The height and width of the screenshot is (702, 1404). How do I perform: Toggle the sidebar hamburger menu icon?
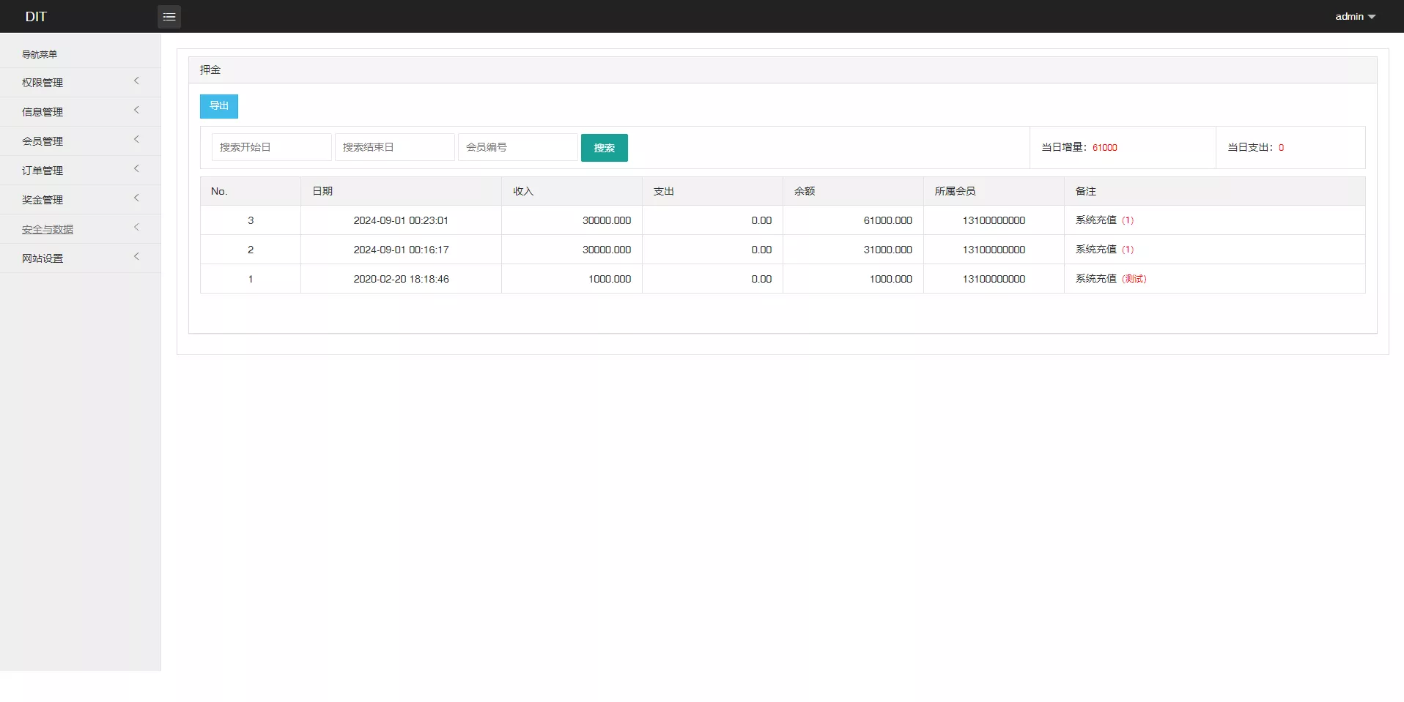click(169, 17)
